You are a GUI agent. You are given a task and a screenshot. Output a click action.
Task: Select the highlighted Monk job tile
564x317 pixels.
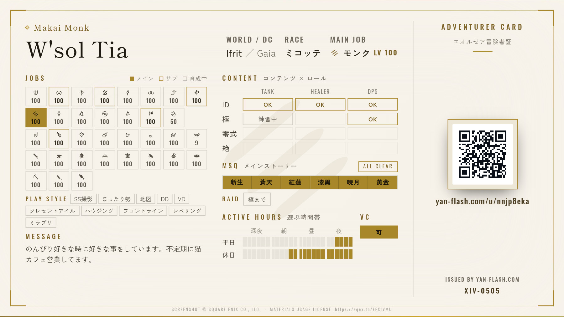click(36, 118)
